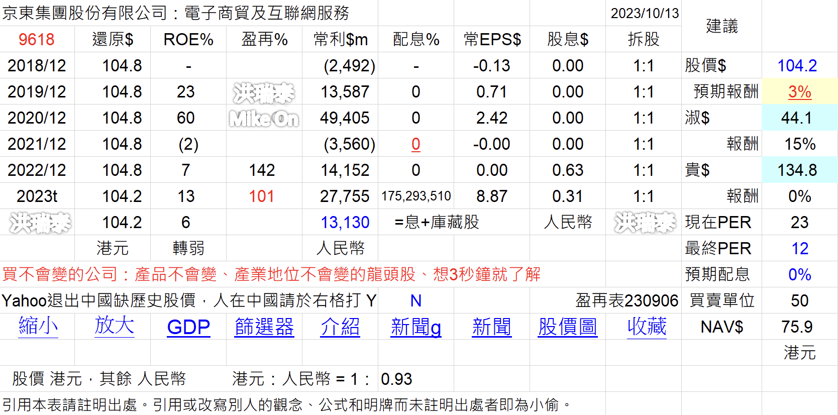This screenshot has width=838, height=415.
Task: Select the 配息% column header
Action: 416,39
